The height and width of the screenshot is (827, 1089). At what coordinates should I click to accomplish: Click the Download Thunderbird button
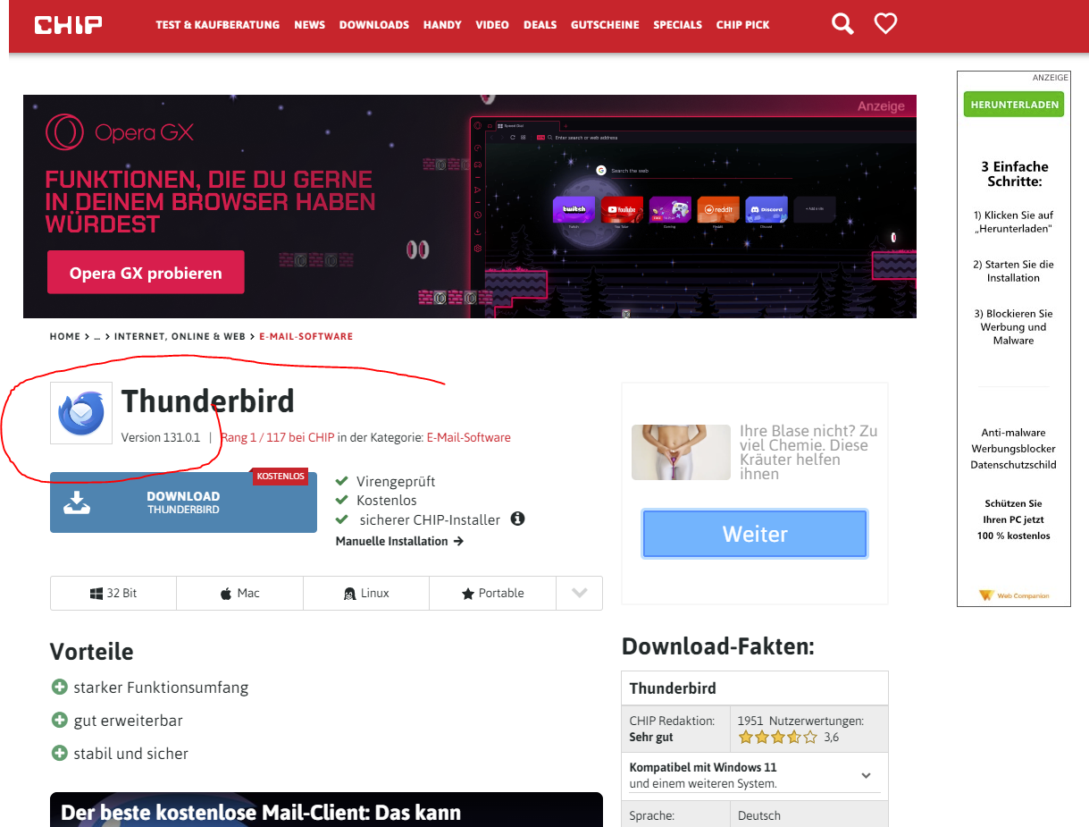pyautogui.click(x=183, y=502)
